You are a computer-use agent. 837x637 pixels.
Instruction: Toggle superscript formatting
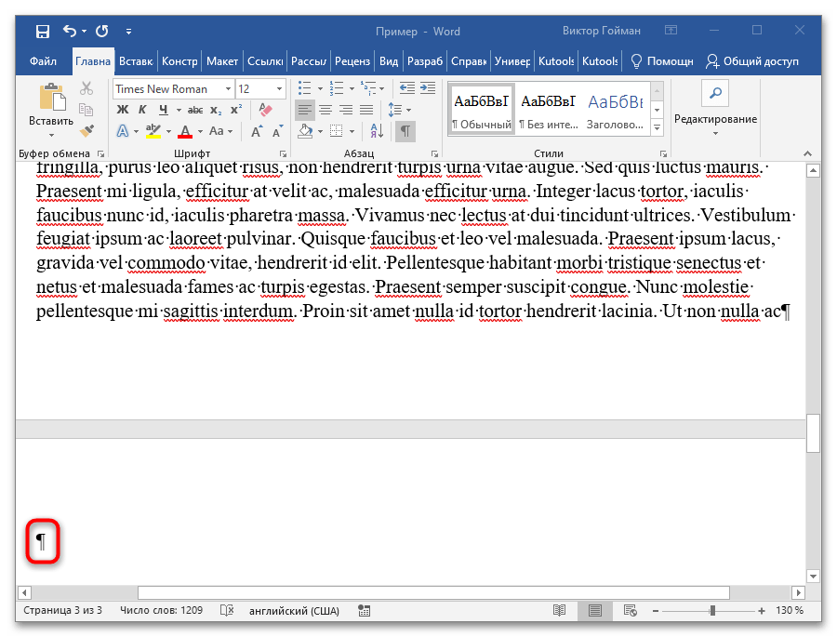pos(236,110)
